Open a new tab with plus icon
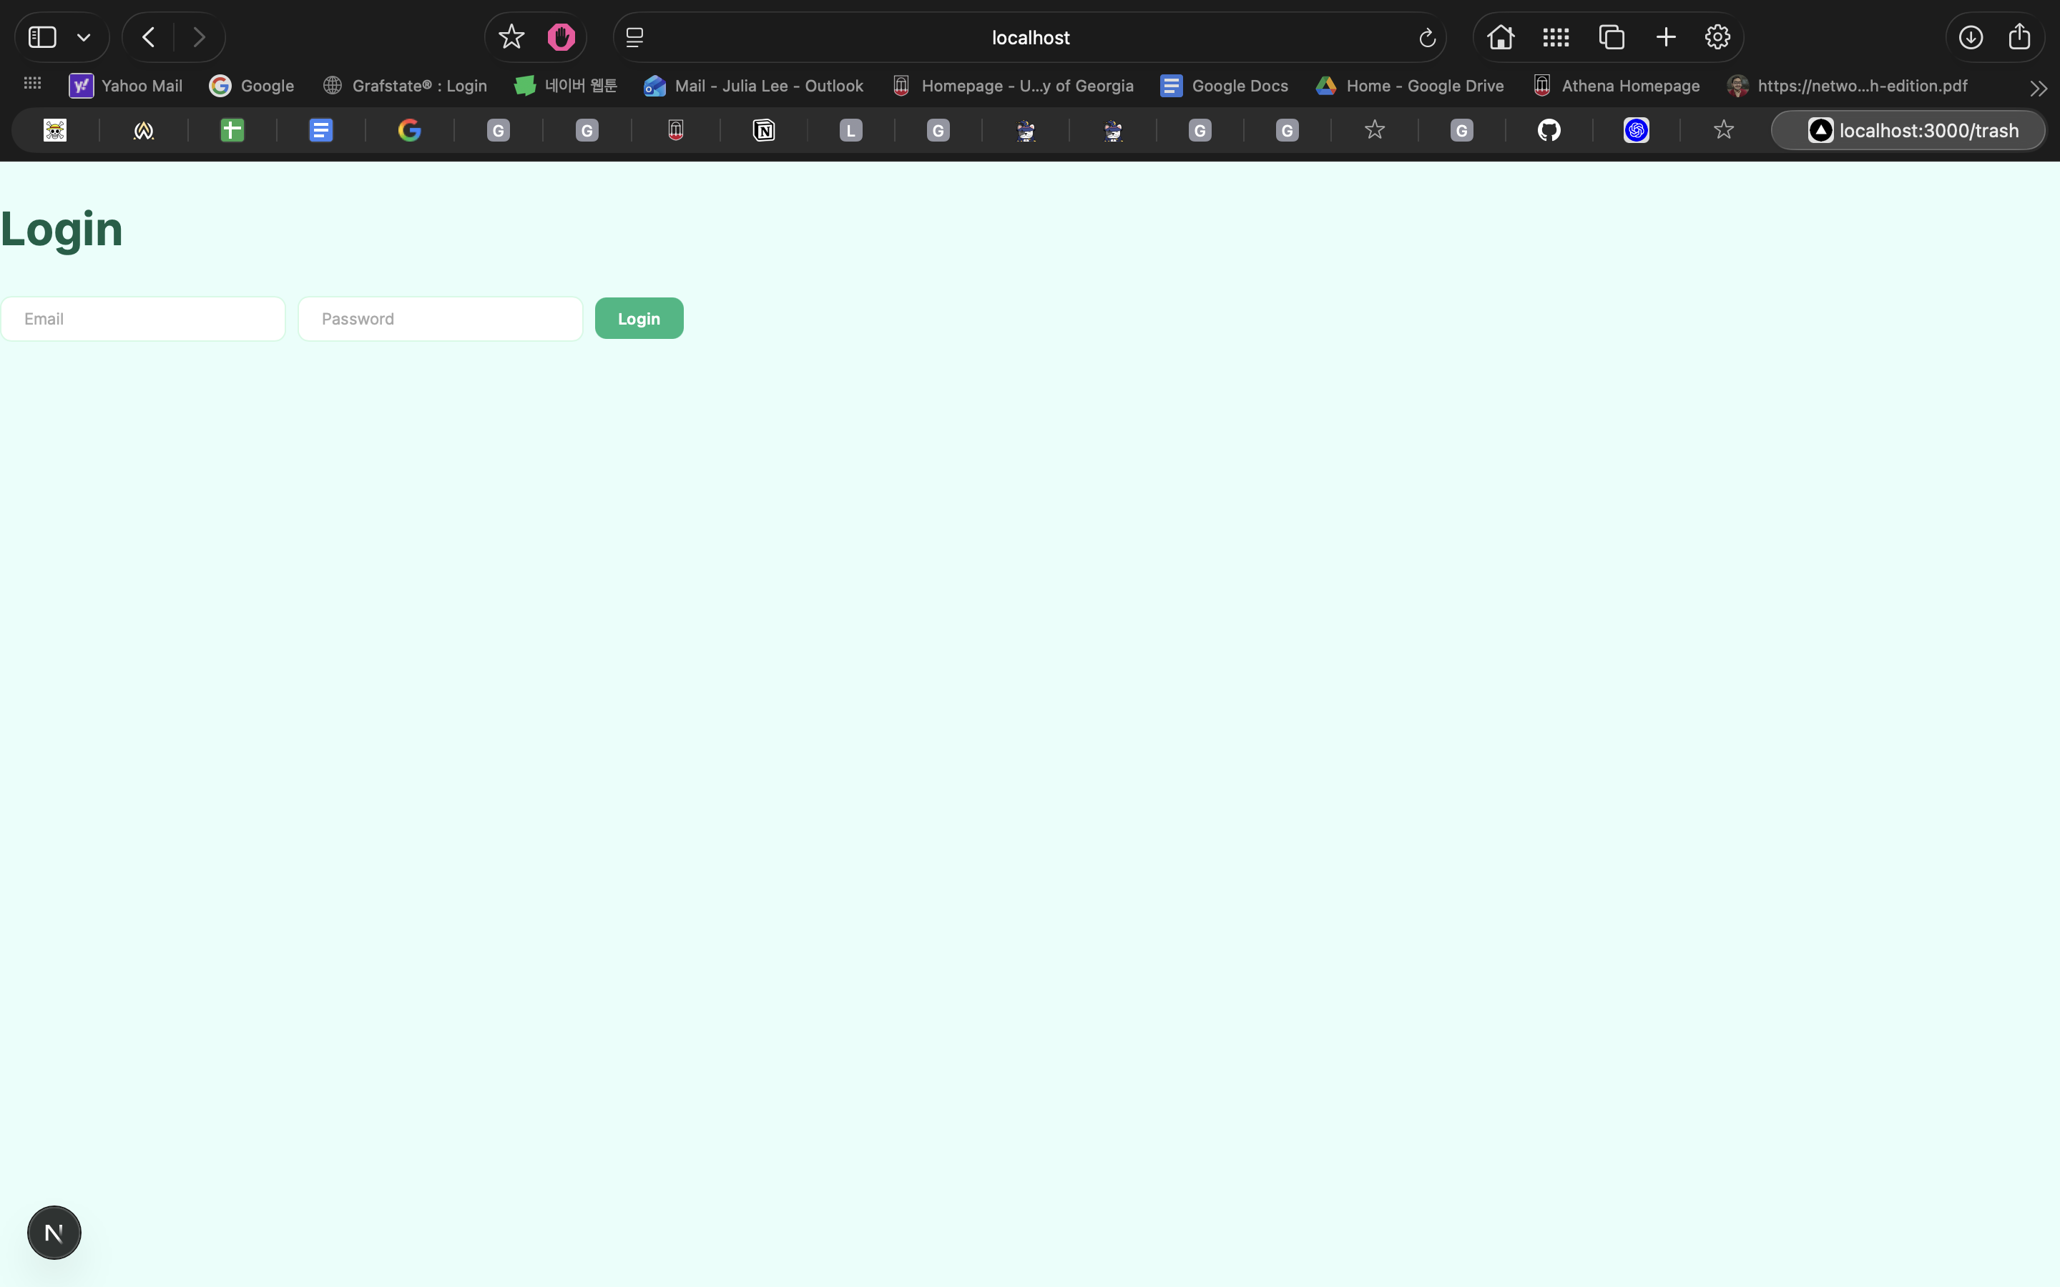The height and width of the screenshot is (1287, 2060). click(1666, 37)
